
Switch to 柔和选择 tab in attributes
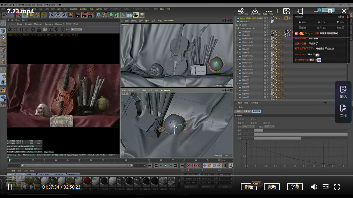click(x=257, y=111)
